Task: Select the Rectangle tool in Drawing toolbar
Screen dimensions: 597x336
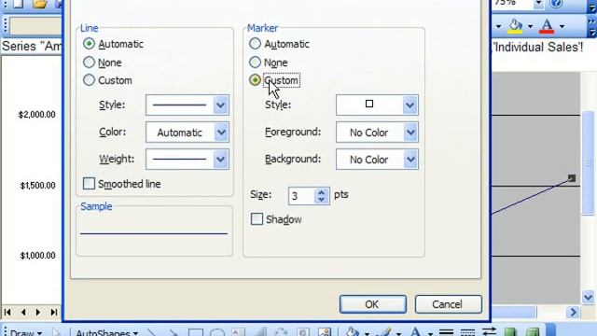Action: 196,332
